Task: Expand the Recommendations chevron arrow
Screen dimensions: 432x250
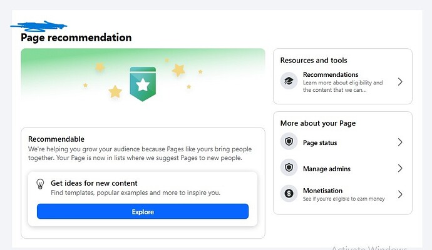Action: click(400, 82)
